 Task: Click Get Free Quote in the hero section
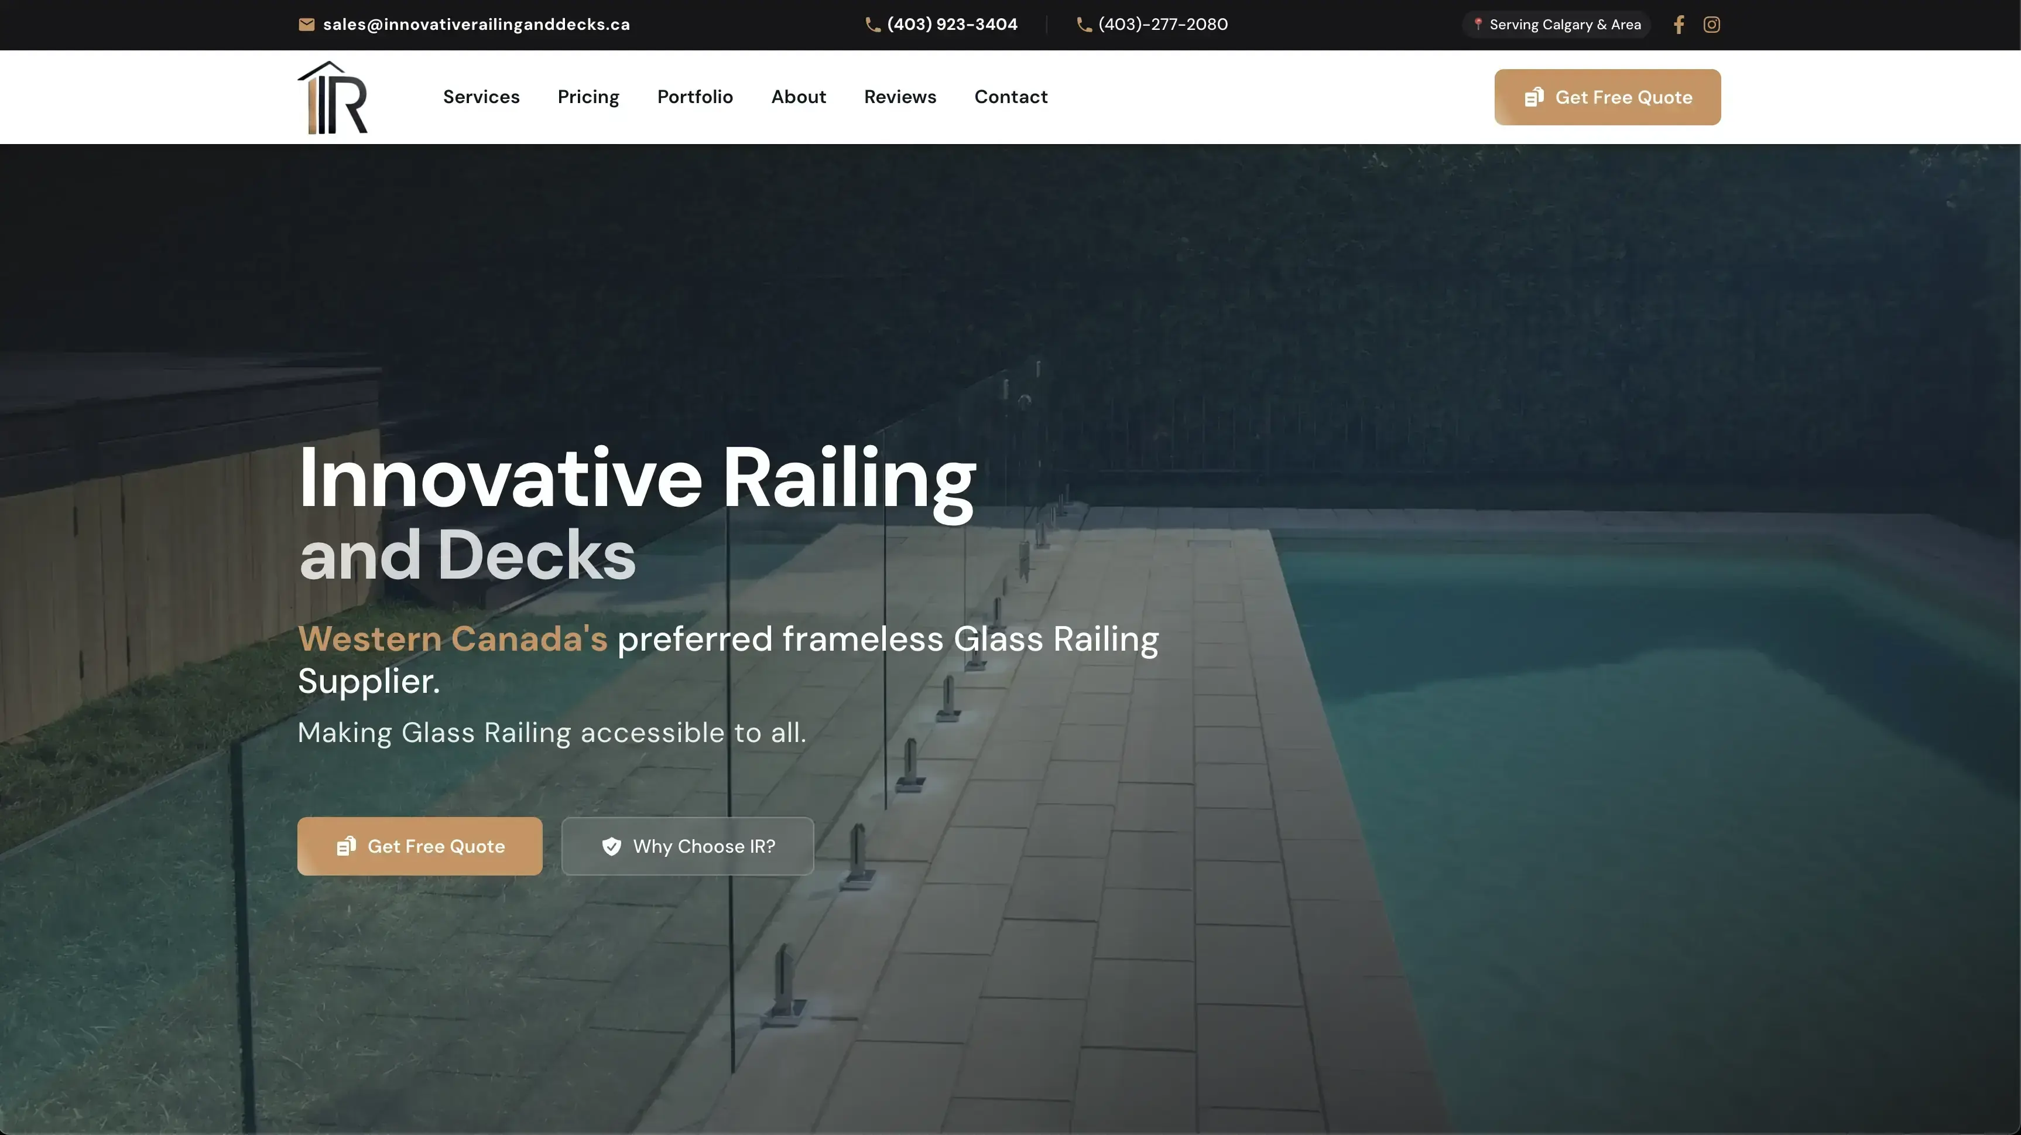tap(419, 845)
